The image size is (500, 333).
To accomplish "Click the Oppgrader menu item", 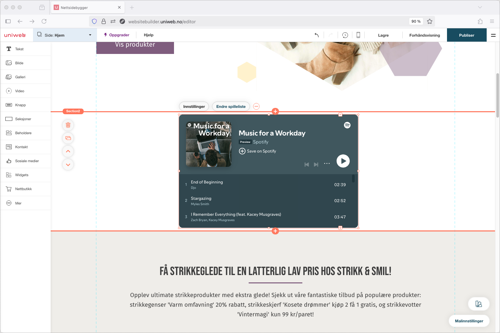I will 117,35.
